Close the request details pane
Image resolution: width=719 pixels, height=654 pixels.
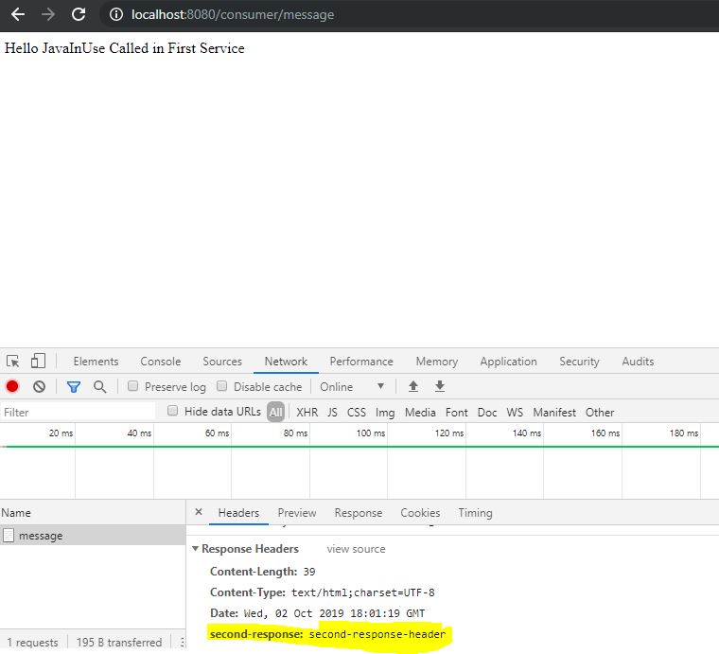click(x=199, y=512)
